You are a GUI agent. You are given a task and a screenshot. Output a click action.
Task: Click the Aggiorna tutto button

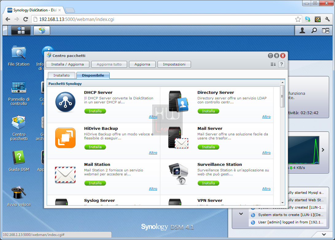[x=109, y=64]
